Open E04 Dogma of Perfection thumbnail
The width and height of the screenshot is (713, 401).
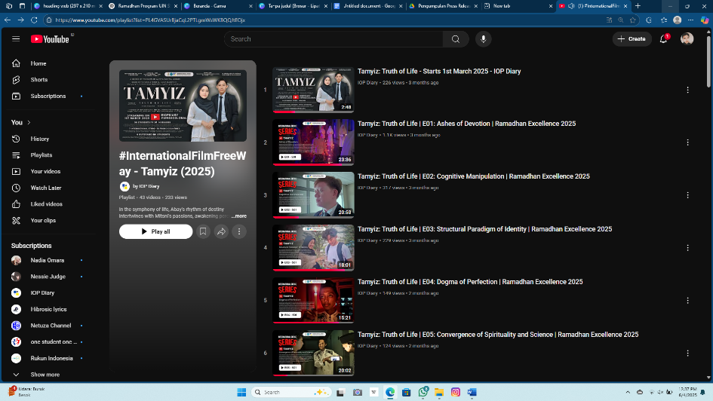click(313, 300)
